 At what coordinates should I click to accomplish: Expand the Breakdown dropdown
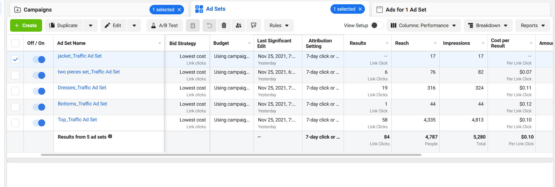pyautogui.click(x=488, y=26)
